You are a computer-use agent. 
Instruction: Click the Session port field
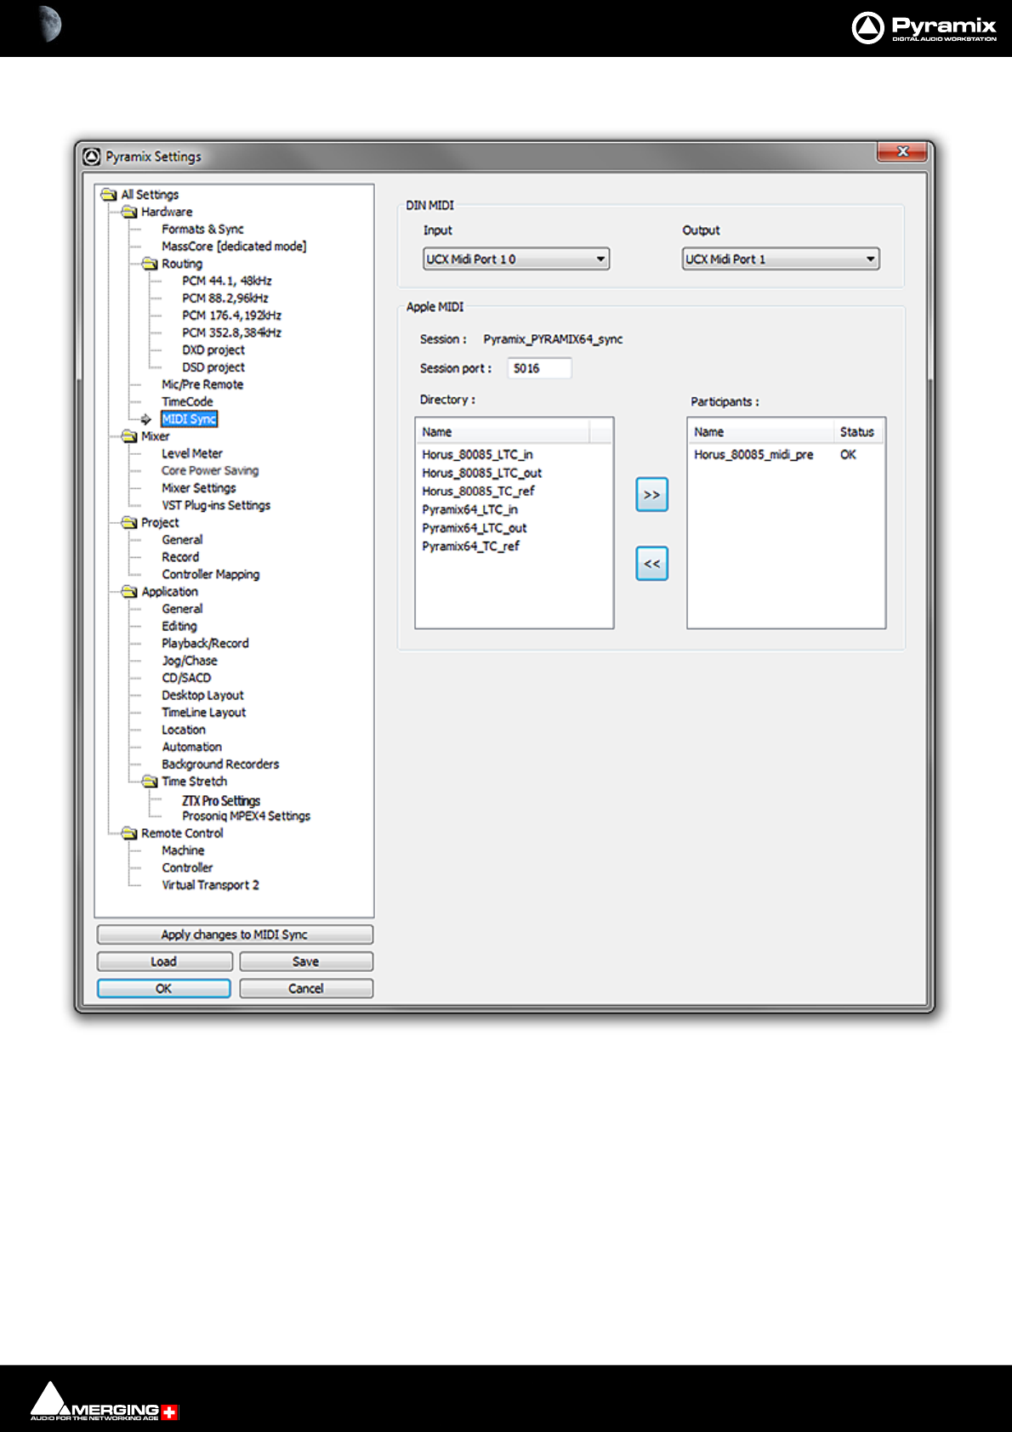point(539,368)
